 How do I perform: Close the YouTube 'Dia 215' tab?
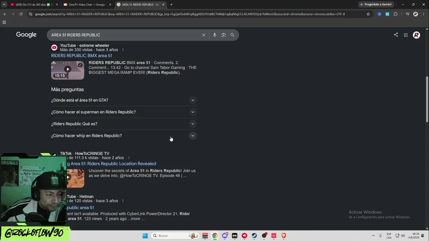click(57, 4)
